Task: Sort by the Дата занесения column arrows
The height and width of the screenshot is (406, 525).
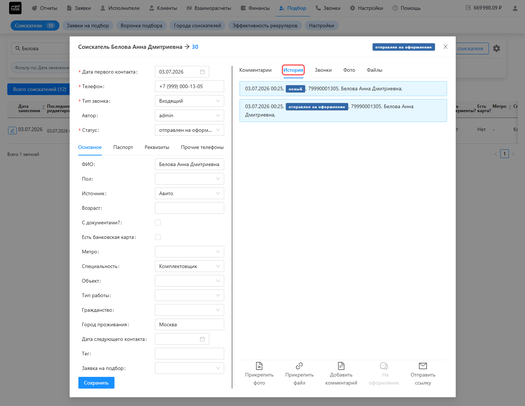Action: (x=44, y=107)
